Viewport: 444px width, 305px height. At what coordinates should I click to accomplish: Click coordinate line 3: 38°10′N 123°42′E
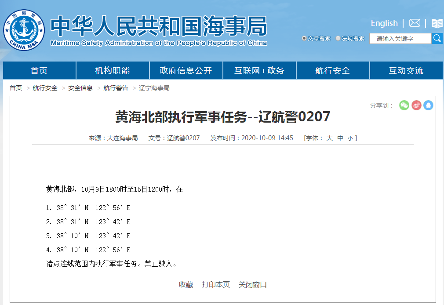click(88, 236)
